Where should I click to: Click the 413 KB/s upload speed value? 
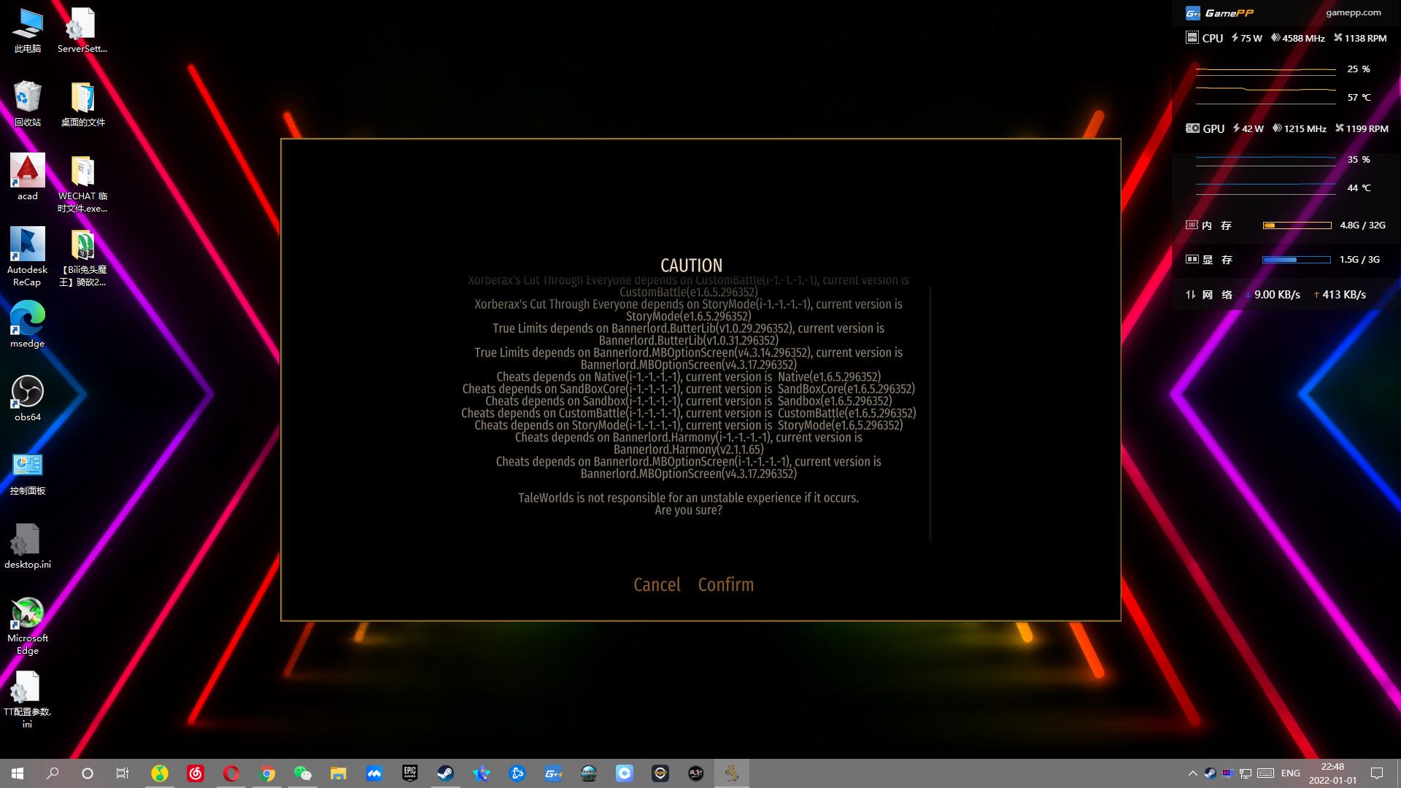click(1344, 295)
